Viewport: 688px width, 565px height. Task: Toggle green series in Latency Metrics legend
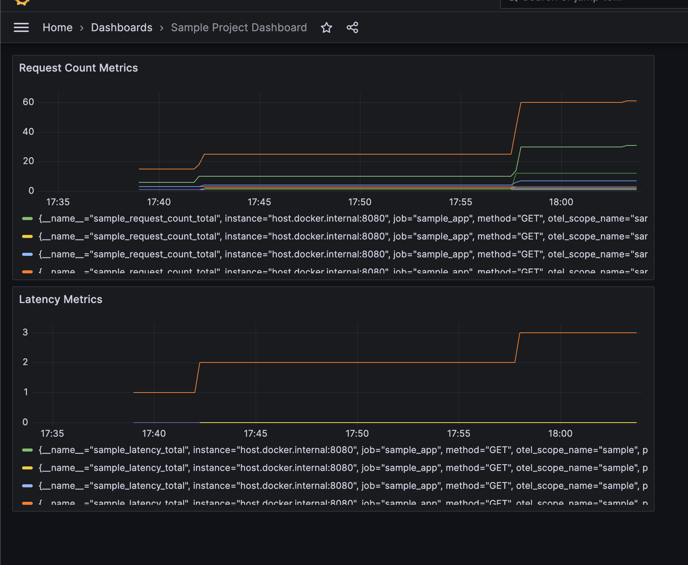point(27,450)
